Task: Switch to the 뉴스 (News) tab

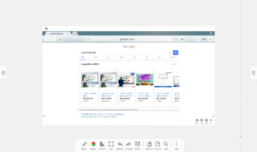Action: click(108, 57)
